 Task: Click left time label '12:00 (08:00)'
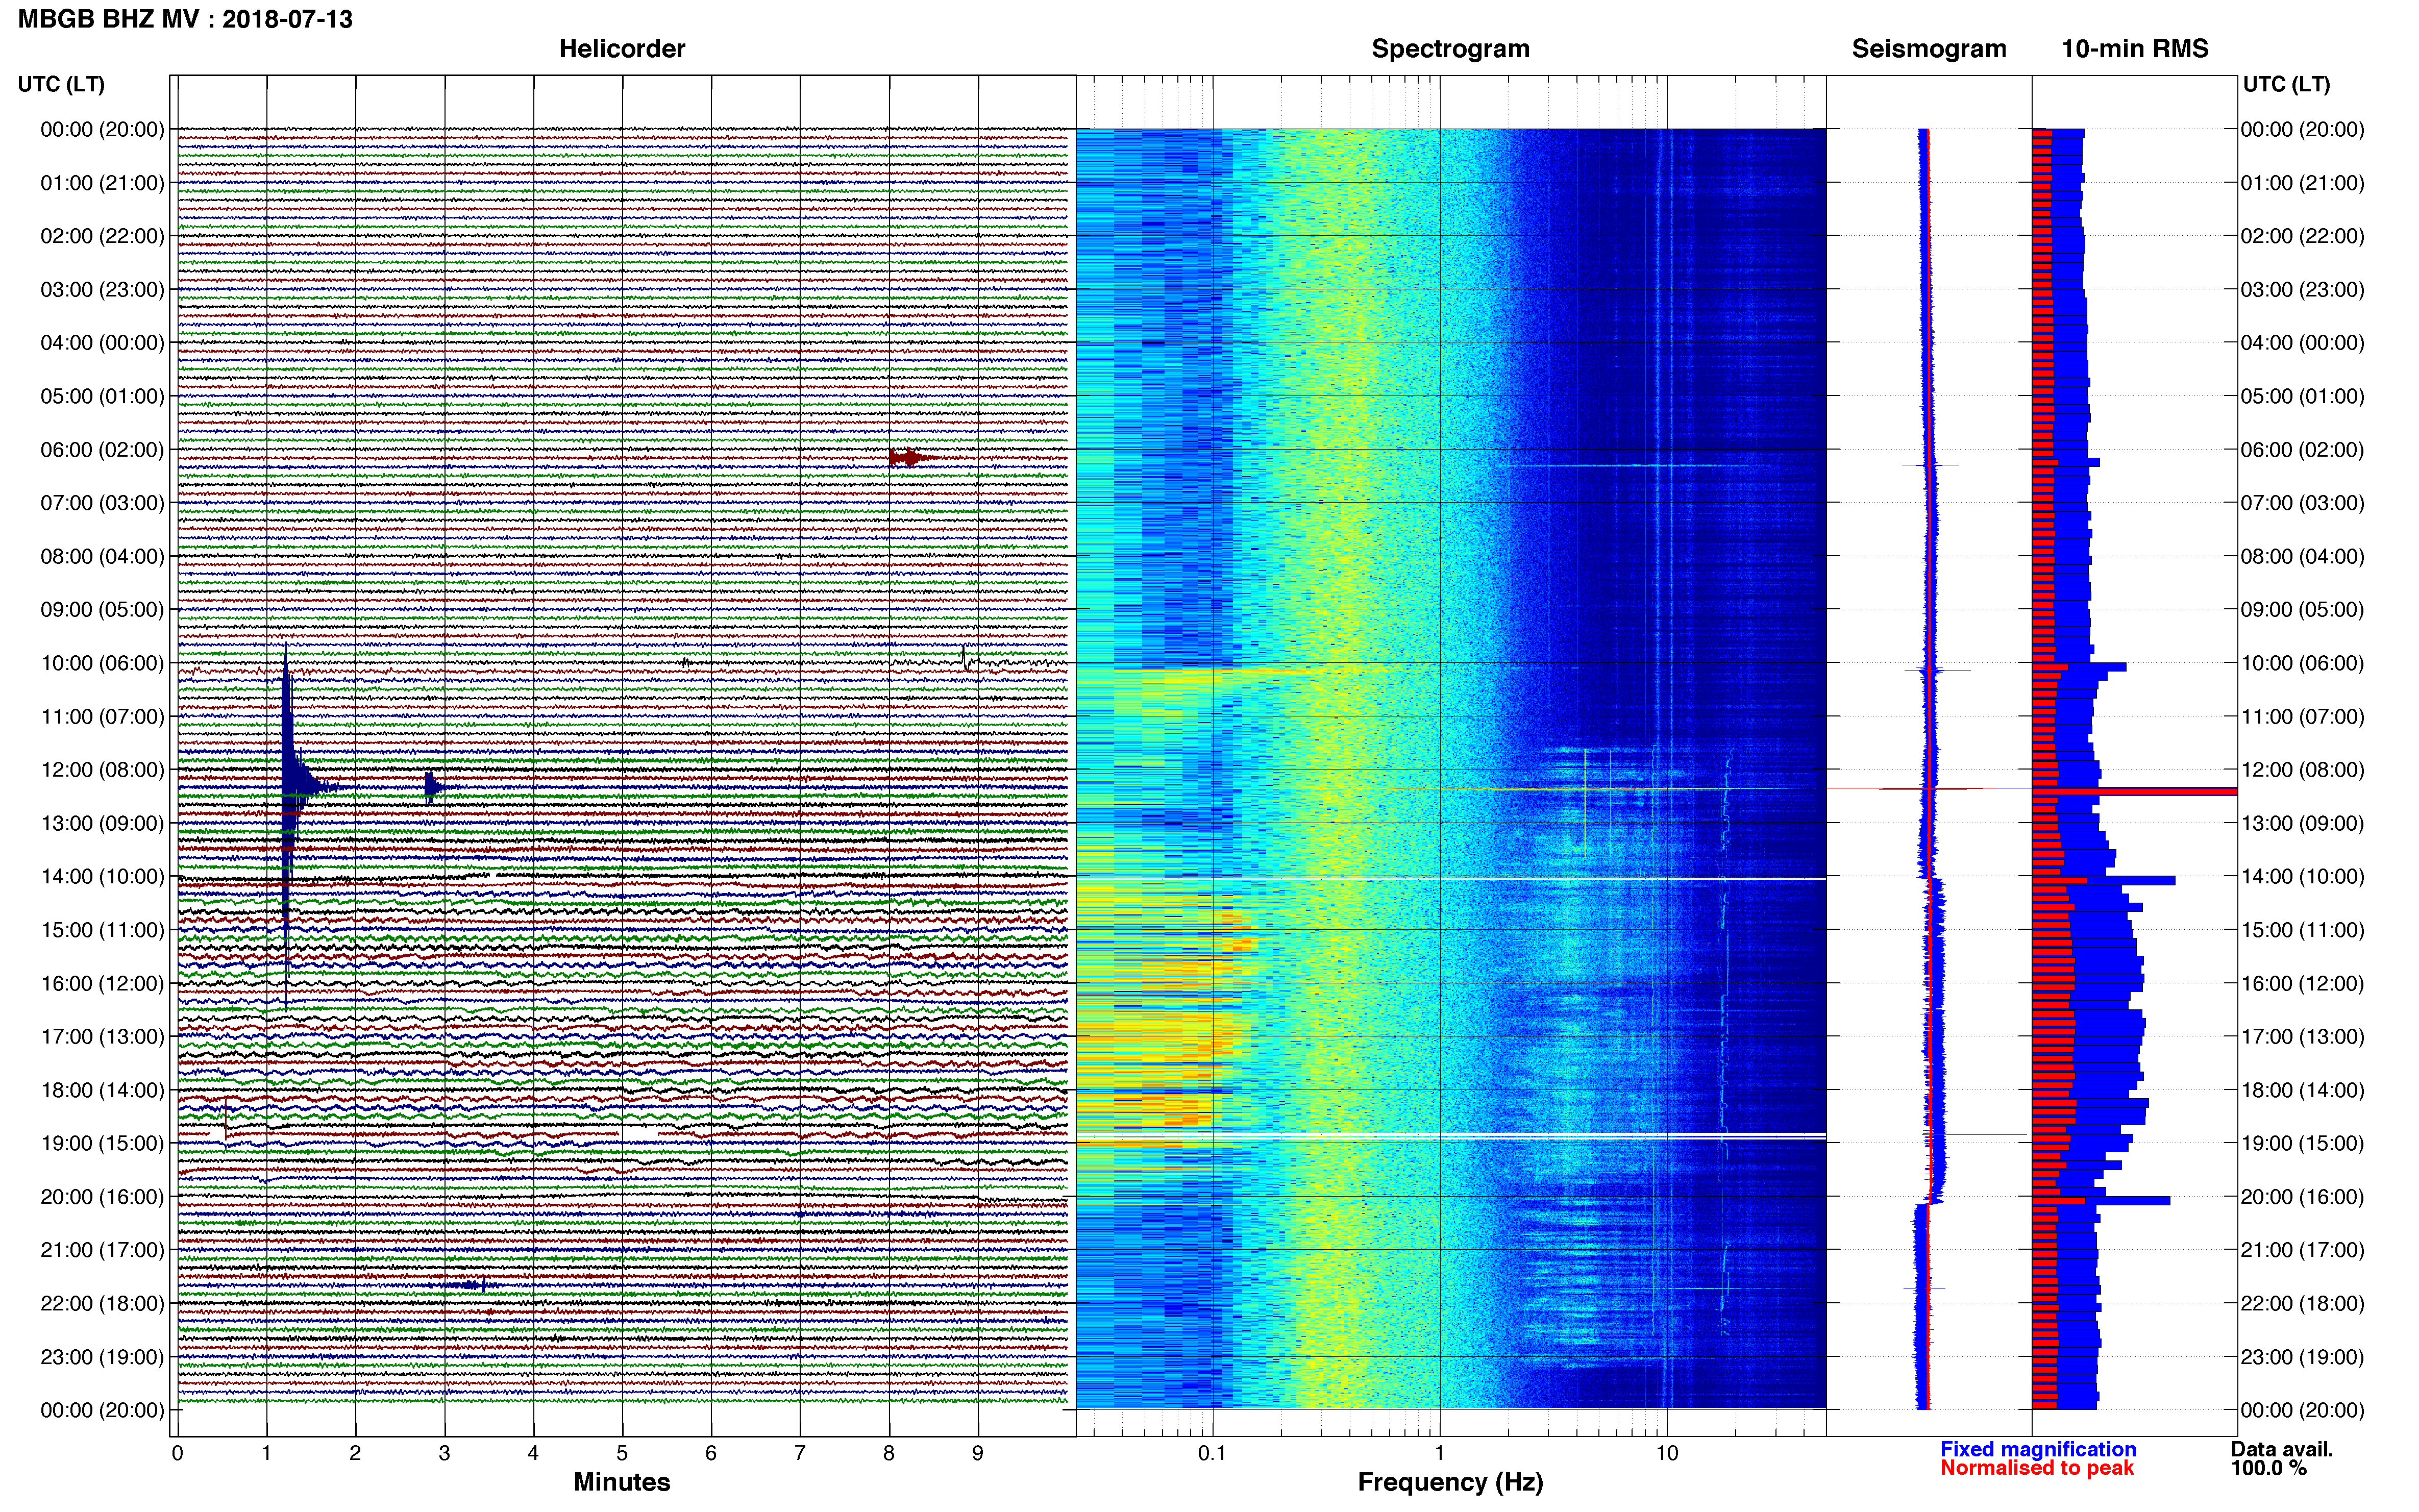[x=102, y=770]
